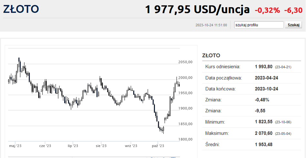The image size is (306, 158).
Task: Click the Maksimum value 2 070,60
Action: (x=264, y=133)
